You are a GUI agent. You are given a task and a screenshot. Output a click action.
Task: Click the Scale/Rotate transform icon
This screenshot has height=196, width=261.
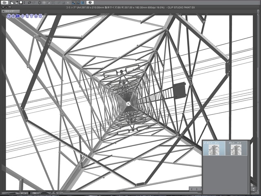coord(53,3)
